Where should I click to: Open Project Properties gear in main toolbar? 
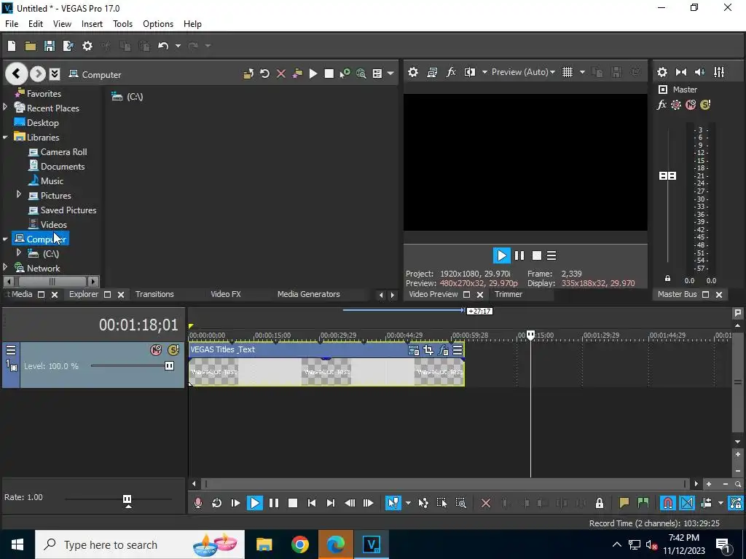point(87,46)
